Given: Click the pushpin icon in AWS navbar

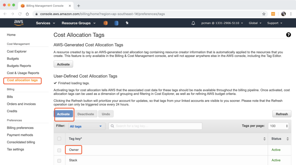Looking at the screenshot, I should point(127,23).
